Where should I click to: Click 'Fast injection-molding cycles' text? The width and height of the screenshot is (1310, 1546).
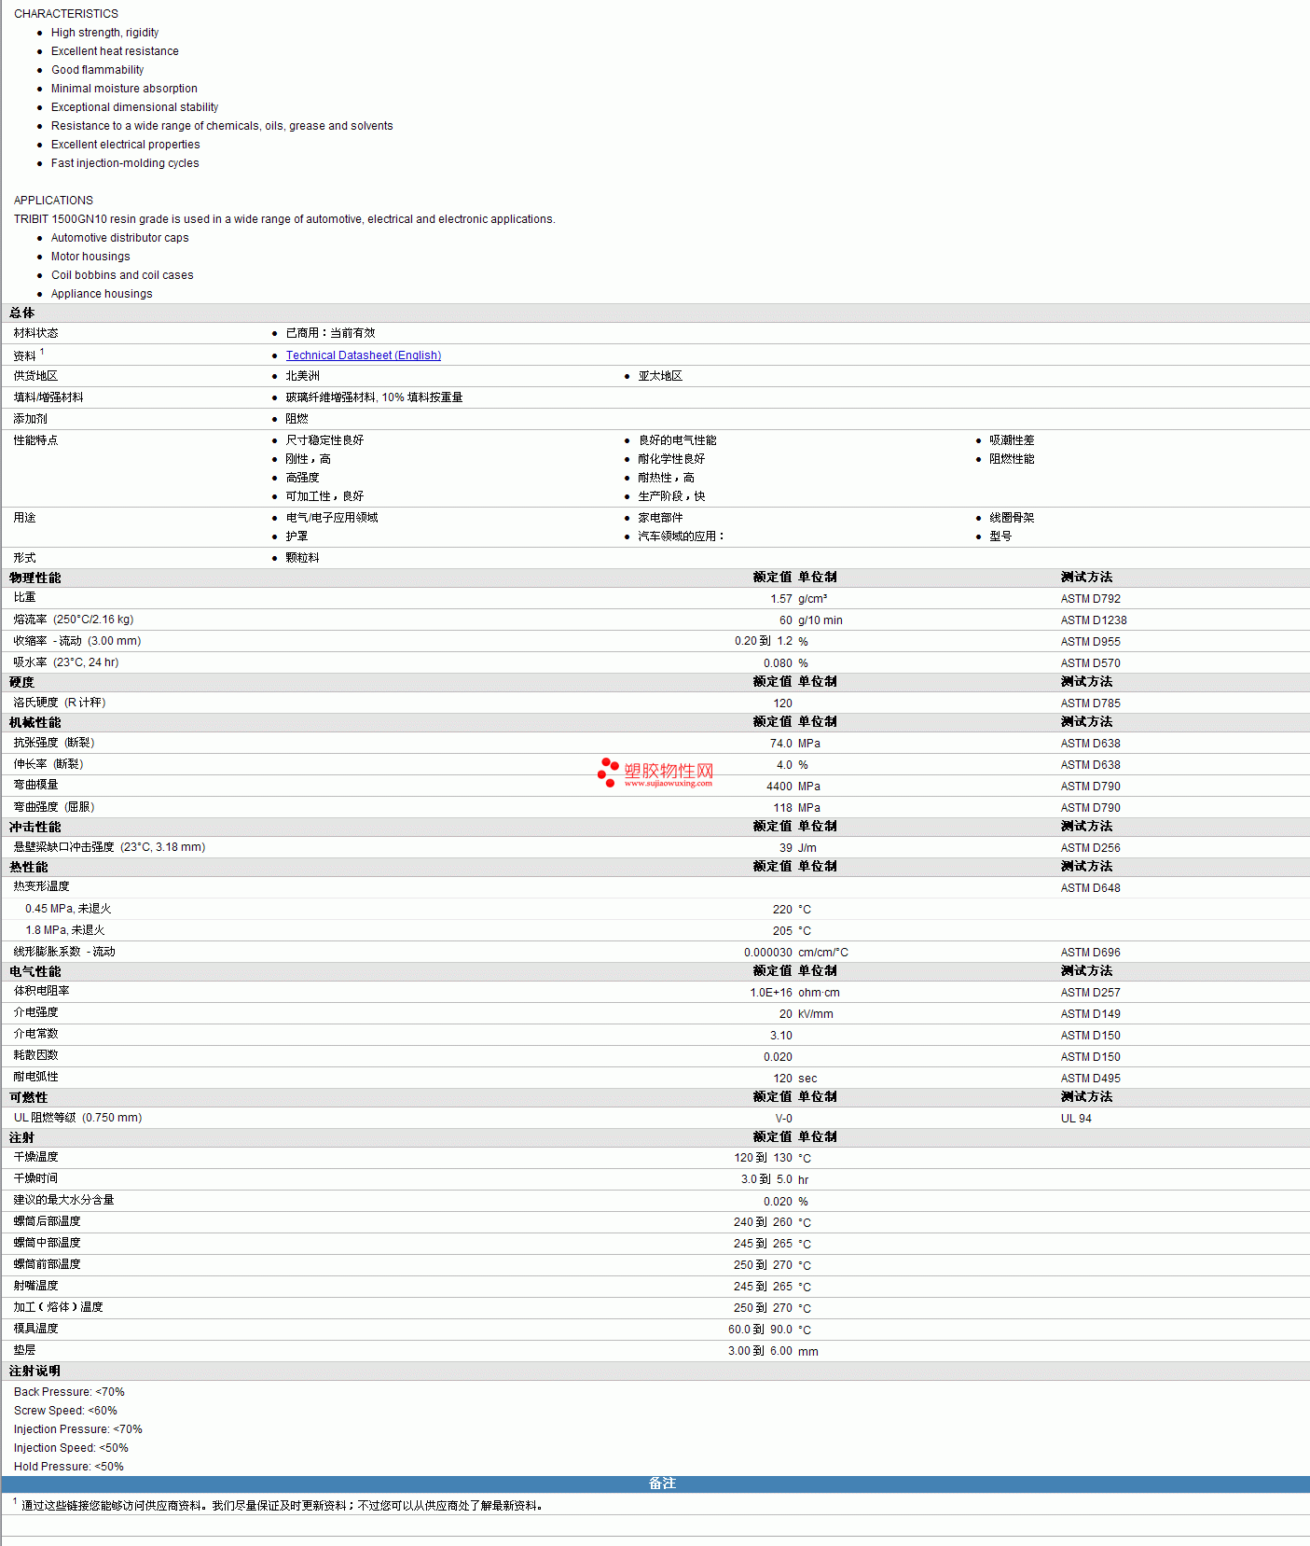[x=125, y=163]
